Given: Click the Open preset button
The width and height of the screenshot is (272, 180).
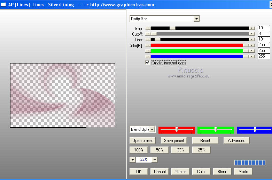Looking at the screenshot, I should click(142, 140).
